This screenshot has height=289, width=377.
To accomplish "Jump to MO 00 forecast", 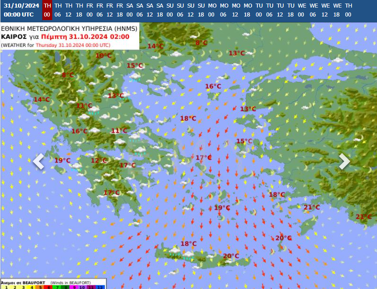I will (x=212, y=10).
